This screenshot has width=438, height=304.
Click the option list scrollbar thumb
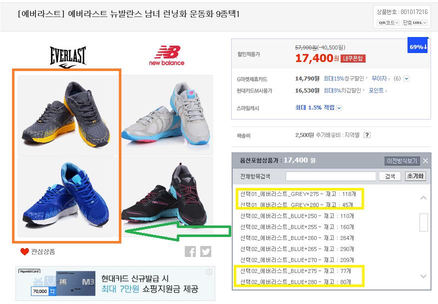[x=424, y=222]
